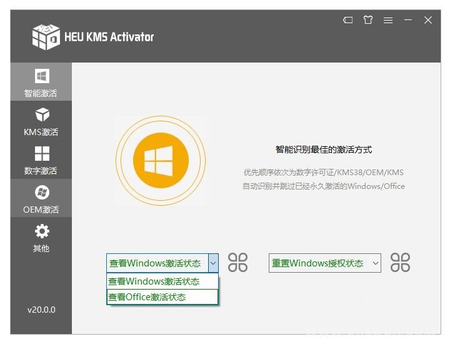Click the 优先顺序依次为数字许可证 description line
This screenshot has height=344, width=450.
click(x=324, y=172)
